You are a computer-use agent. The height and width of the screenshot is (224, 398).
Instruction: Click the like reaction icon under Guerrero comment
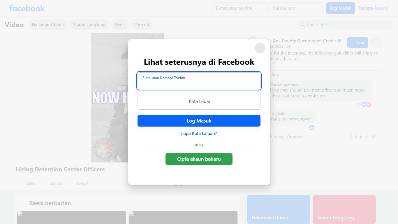point(364,104)
